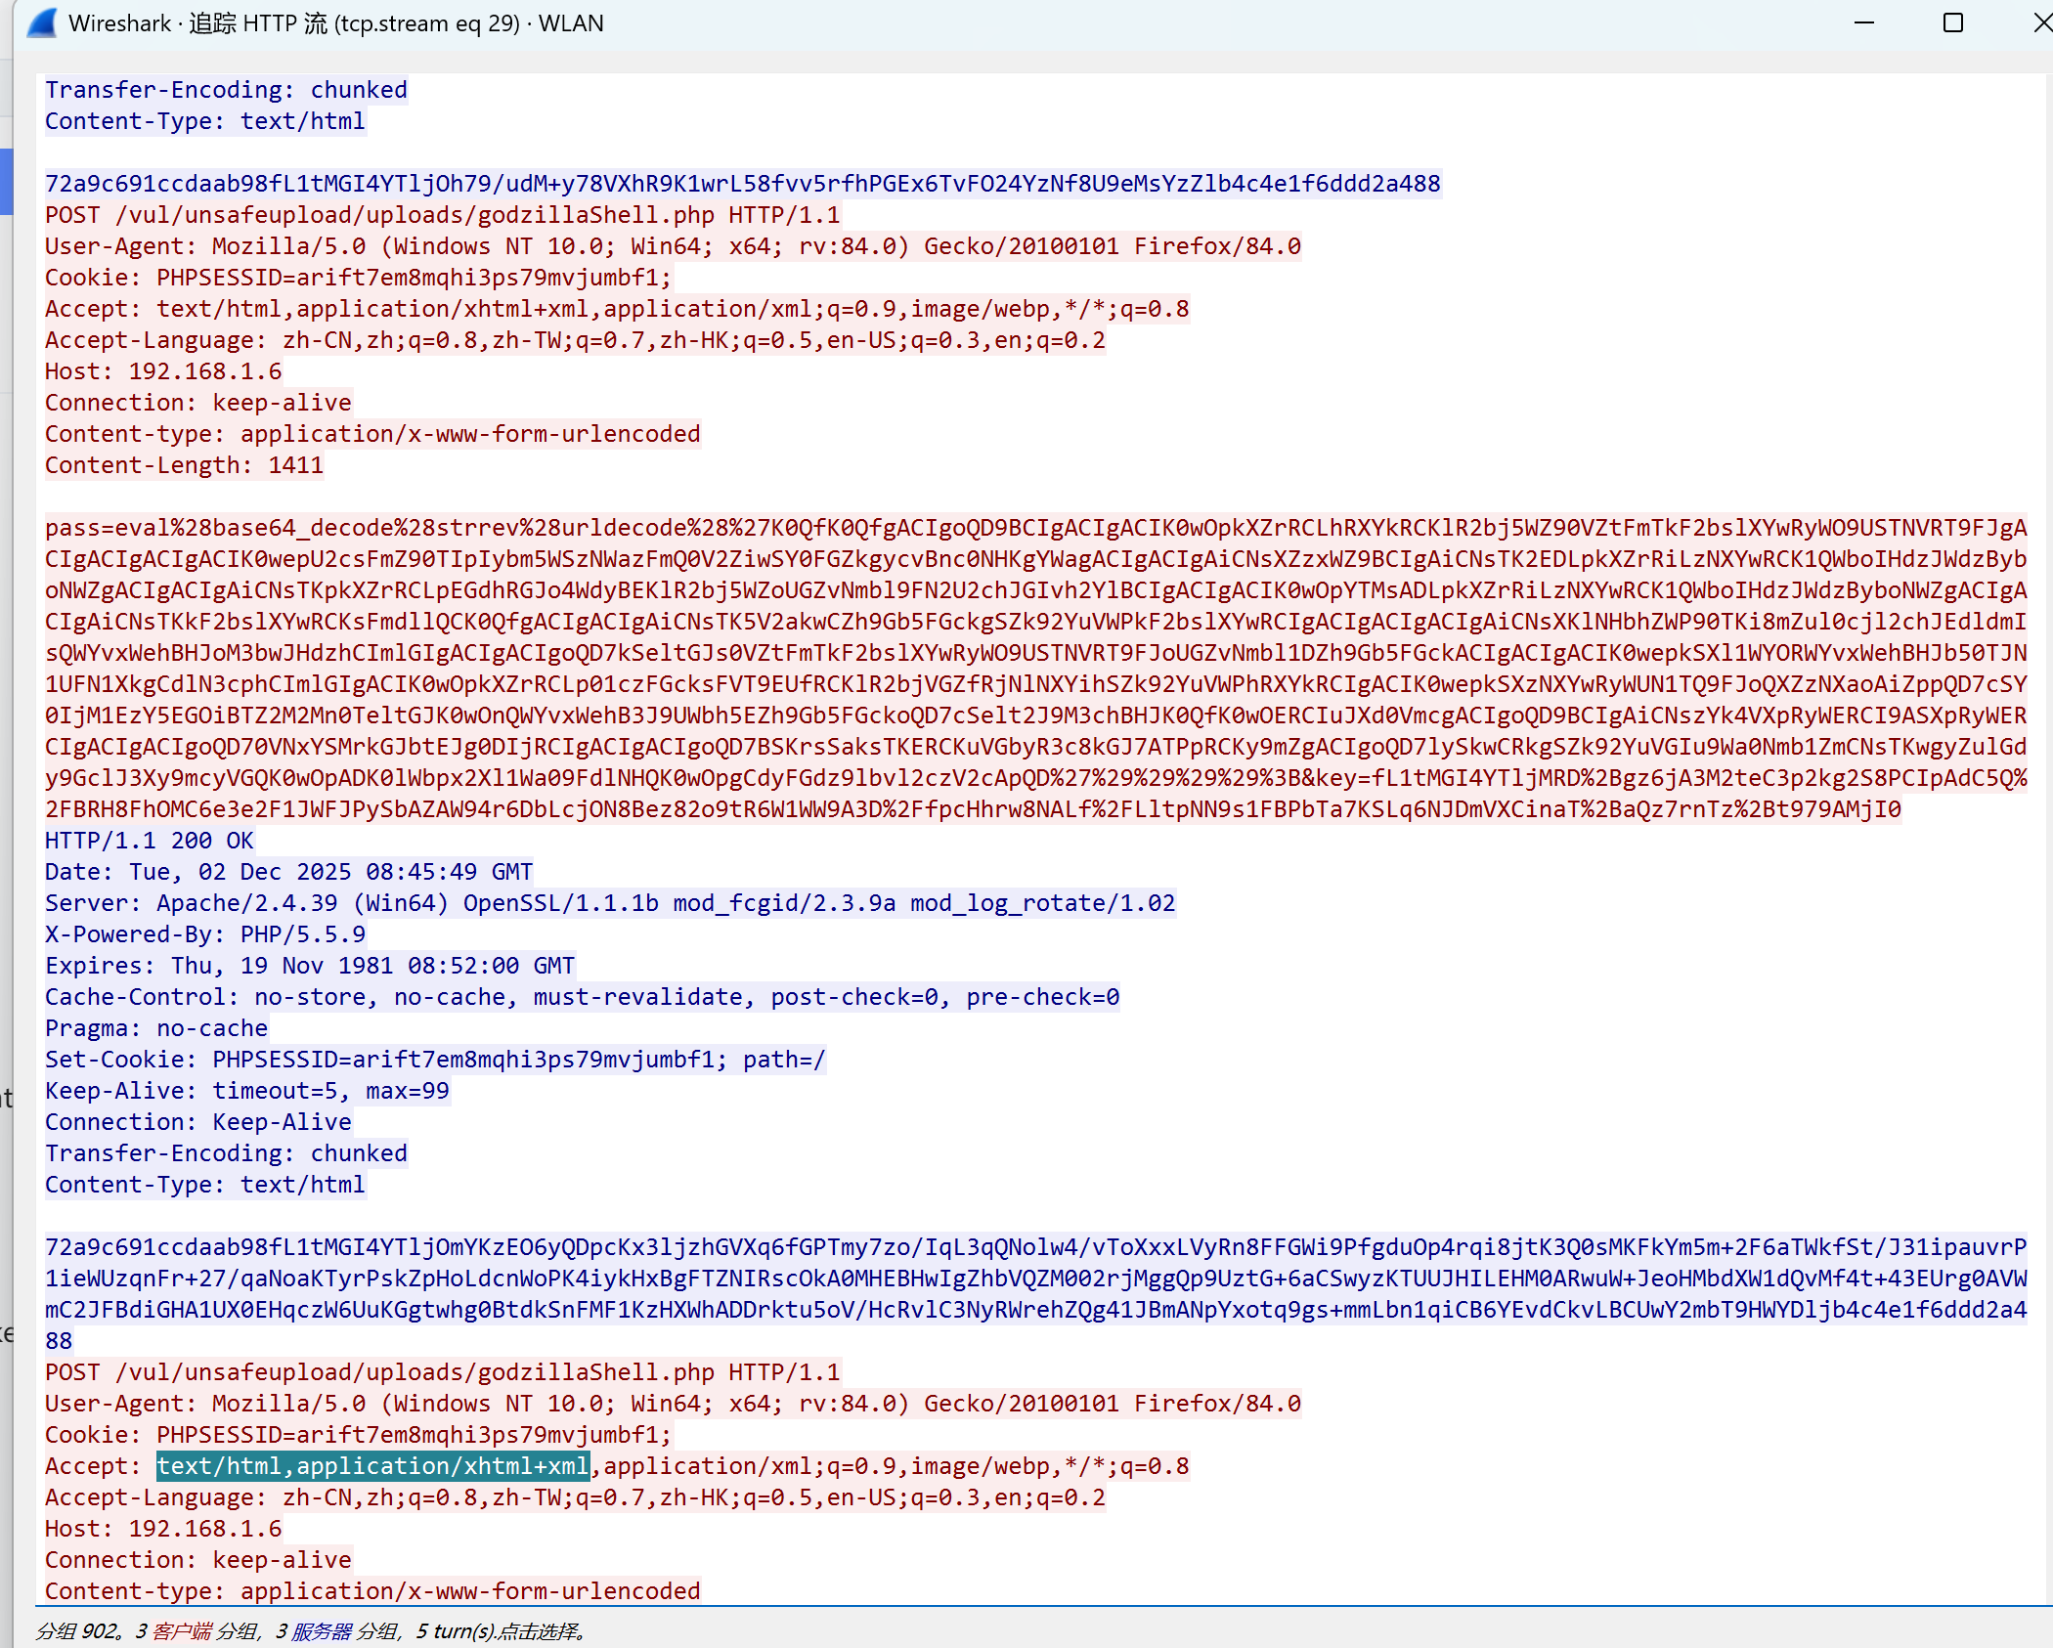Select the HTTP/1.1 200 OK response line

[149, 841]
